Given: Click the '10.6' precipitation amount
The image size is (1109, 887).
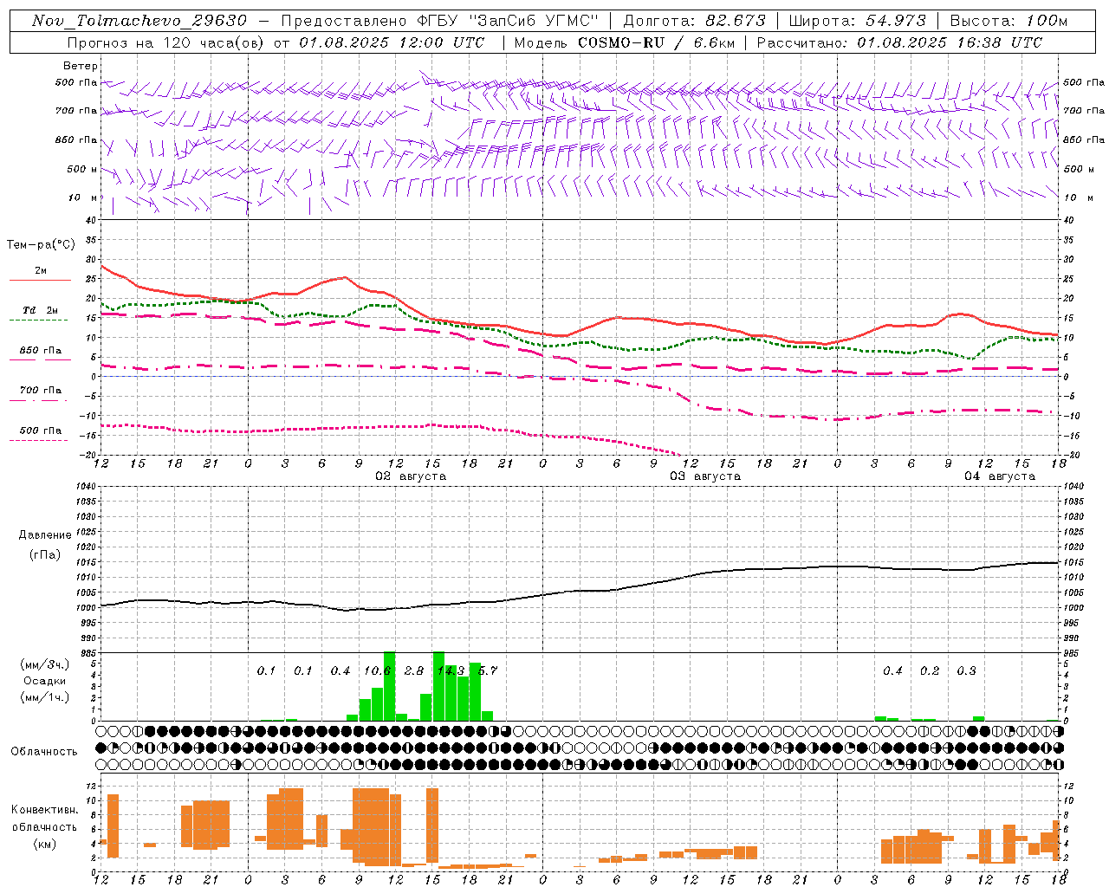Looking at the screenshot, I should pyautogui.click(x=377, y=670).
